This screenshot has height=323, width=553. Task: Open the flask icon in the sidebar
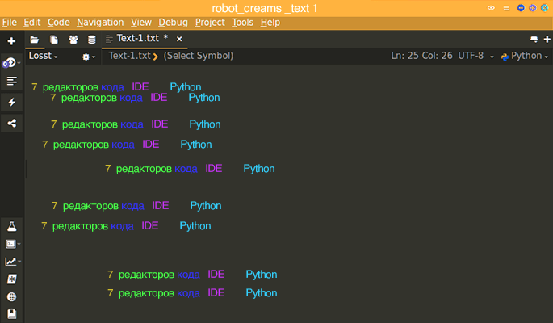pos(11,224)
